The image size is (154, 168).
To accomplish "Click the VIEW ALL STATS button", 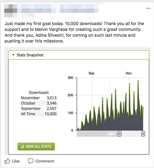I will pyautogui.click(x=36, y=147).
